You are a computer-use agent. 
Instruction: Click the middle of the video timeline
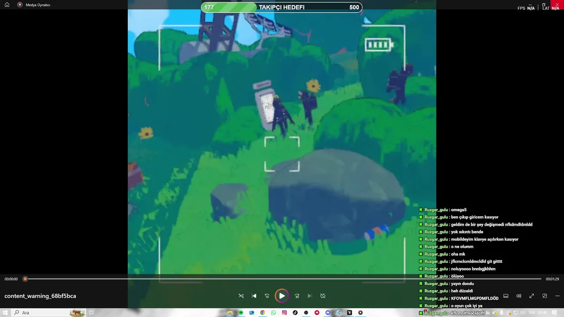tap(283, 279)
